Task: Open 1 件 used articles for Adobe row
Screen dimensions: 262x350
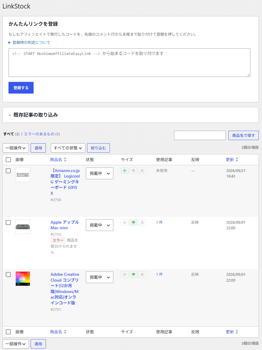Action: (x=159, y=274)
